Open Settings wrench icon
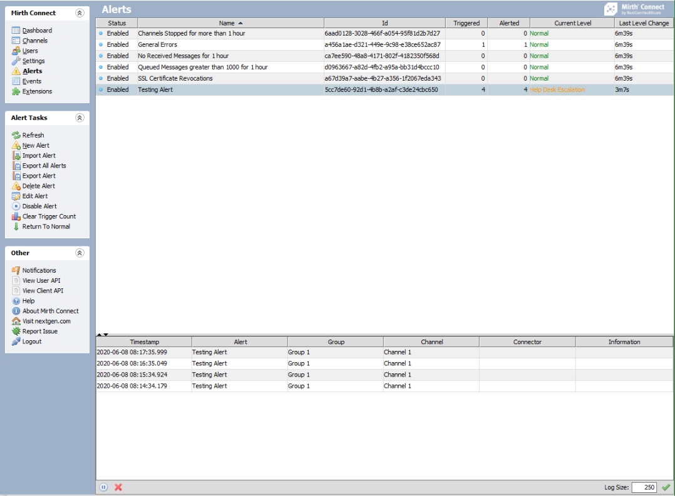 (16, 61)
